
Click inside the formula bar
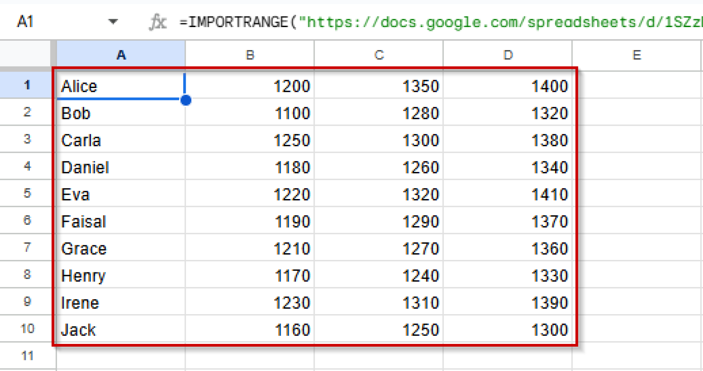412,22
